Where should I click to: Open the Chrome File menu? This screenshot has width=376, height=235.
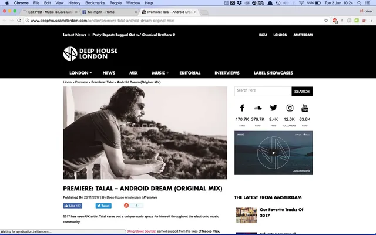click(36, 3)
